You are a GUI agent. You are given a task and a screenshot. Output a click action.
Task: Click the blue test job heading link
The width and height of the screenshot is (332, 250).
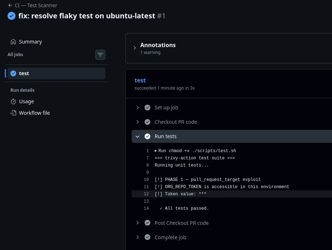click(x=140, y=80)
